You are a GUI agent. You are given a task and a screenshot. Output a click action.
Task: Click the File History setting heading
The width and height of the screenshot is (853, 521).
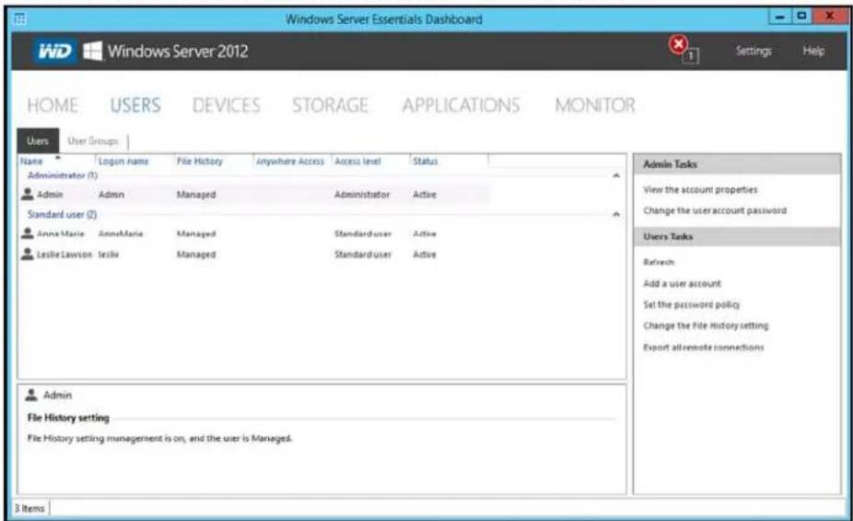click(68, 418)
